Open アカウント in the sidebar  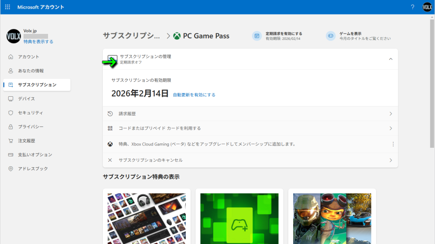(x=29, y=57)
